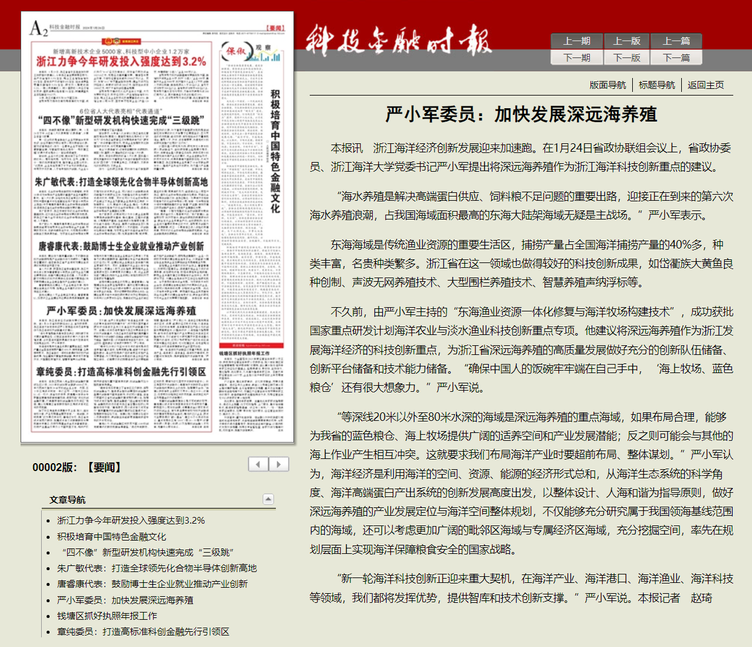The image size is (752, 647).
Task: Go to previous page with left arrow icon
Action: tap(258, 464)
